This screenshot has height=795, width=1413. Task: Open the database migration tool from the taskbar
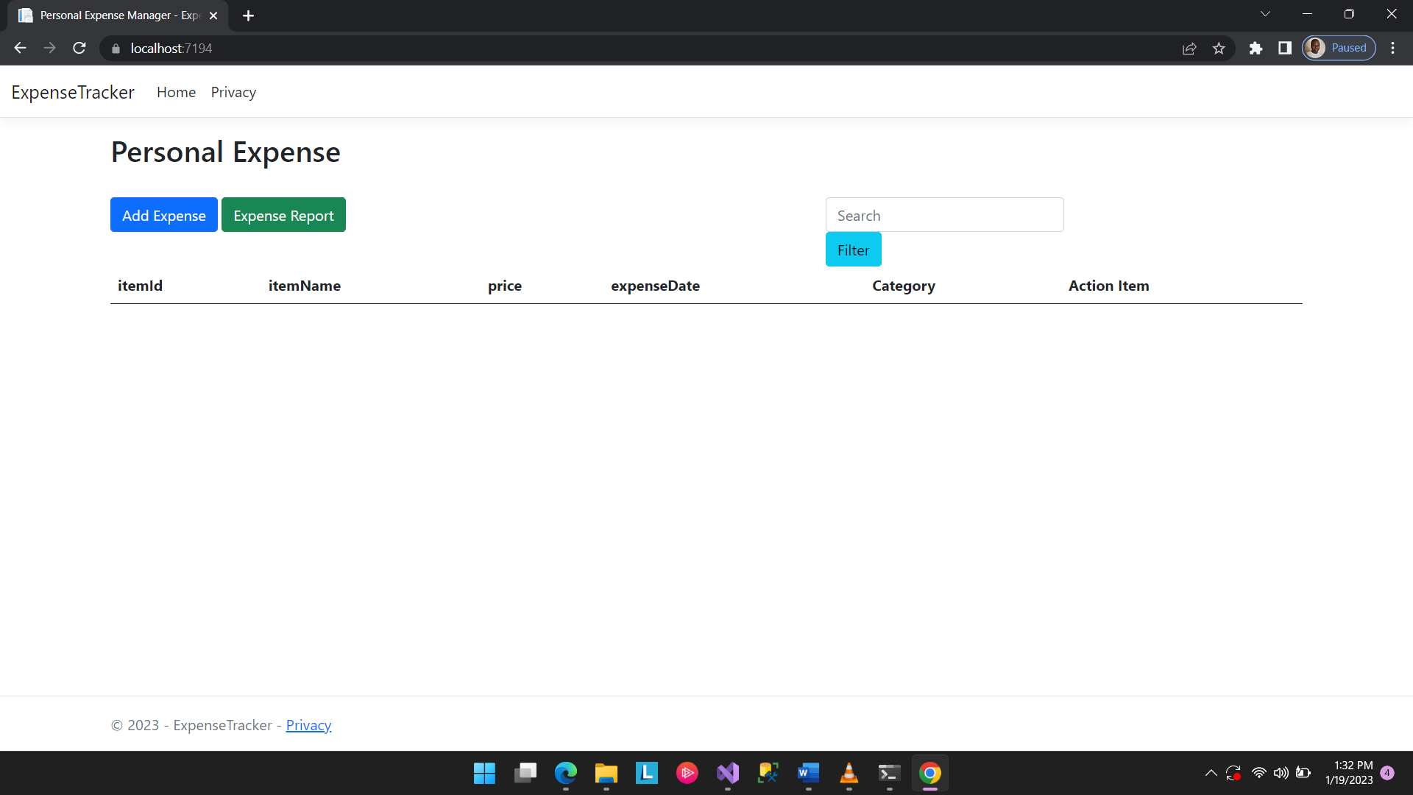[x=768, y=774]
